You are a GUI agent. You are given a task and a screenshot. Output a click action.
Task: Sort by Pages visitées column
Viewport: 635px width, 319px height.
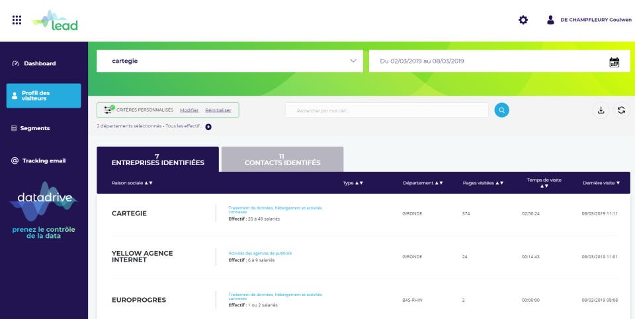(483, 183)
